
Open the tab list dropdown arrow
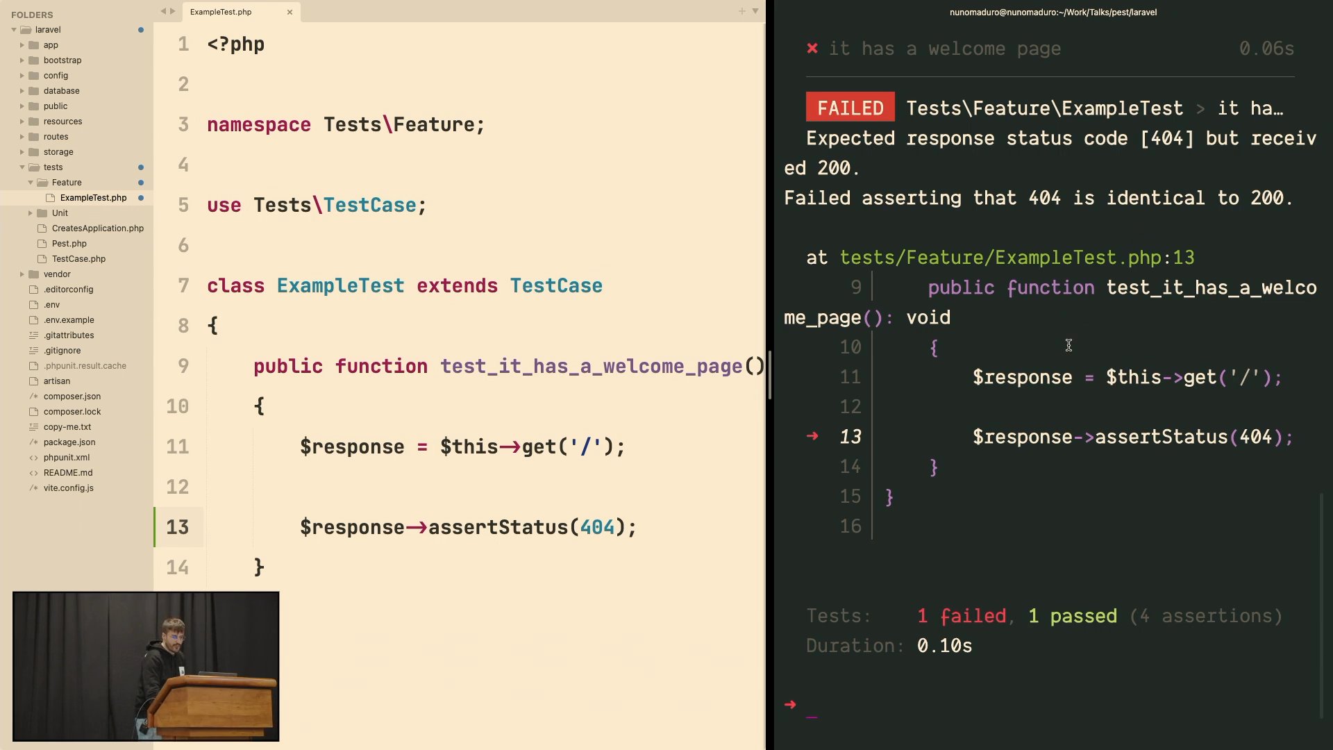tap(755, 11)
